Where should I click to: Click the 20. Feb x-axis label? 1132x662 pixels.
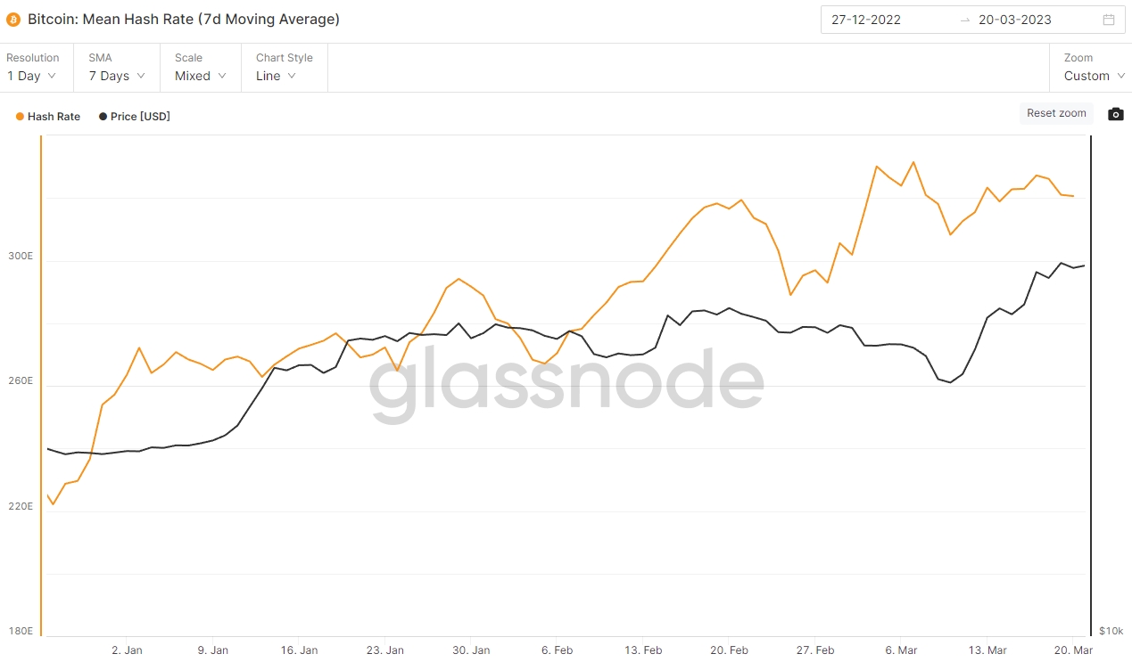(x=729, y=650)
